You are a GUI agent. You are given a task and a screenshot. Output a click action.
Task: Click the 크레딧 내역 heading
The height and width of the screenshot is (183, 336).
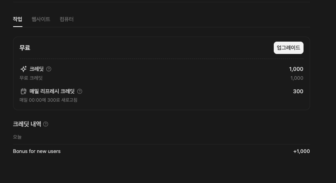click(27, 124)
